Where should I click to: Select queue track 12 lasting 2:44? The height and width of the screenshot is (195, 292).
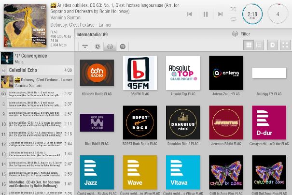[37, 144]
